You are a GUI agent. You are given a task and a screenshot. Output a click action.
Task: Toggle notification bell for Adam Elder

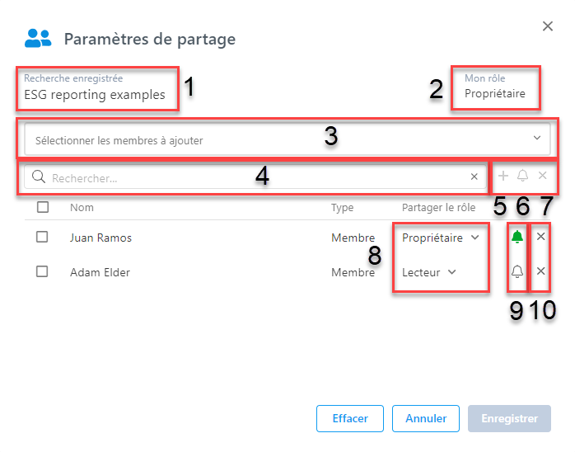tap(517, 271)
